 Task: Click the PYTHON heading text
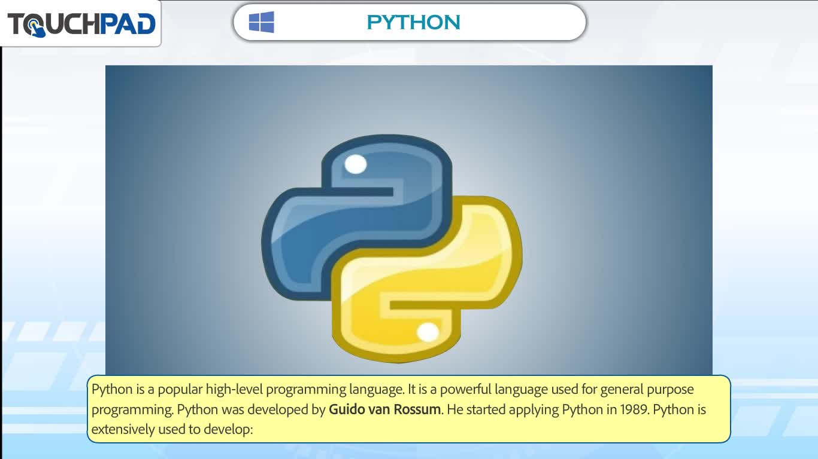(414, 22)
